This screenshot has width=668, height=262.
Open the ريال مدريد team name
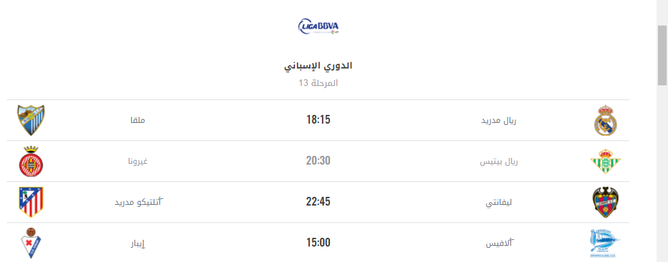tap(499, 120)
